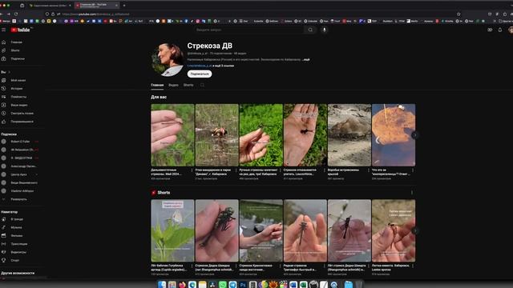Open Finder from the macOS Dock
The width and height of the screenshot is (513, 288).
pyautogui.click(x=162, y=285)
